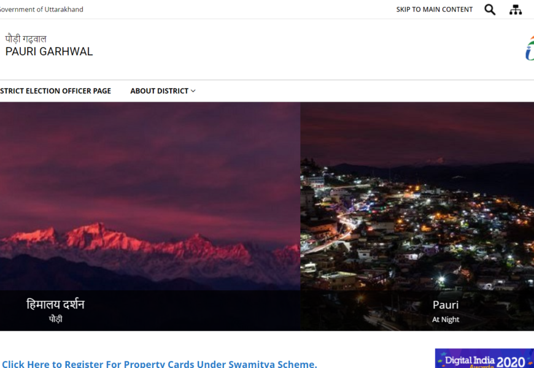Click the PAURI GARHWAL site title
Viewport: 534px width, 368px height.
tap(49, 52)
